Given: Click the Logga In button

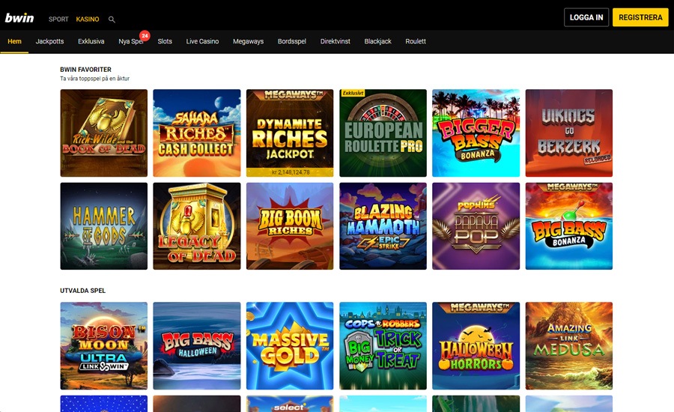Looking at the screenshot, I should pos(586,18).
